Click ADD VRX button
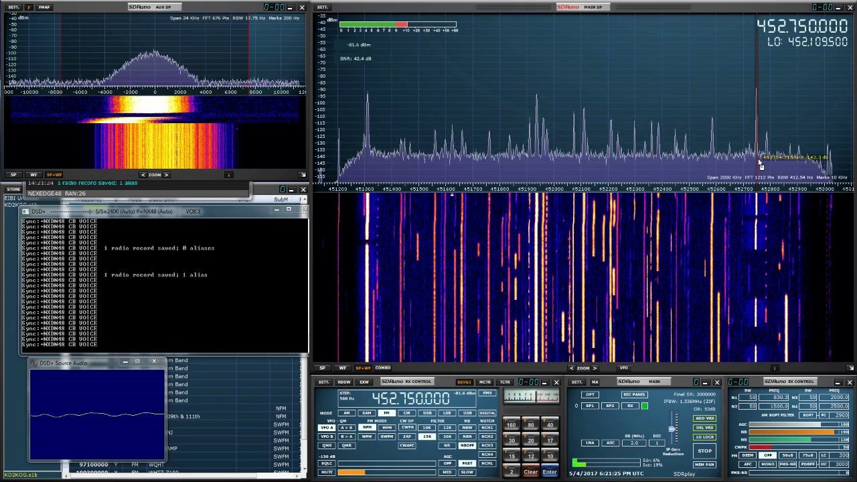Image resolution: width=857 pixels, height=482 pixels. pos(705,418)
